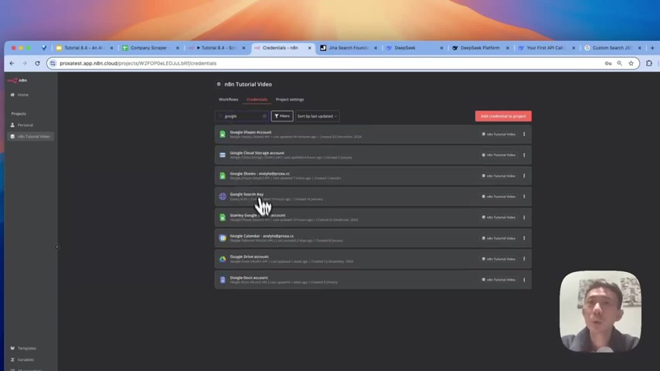Click Add credential to project button
Image resolution: width=660 pixels, height=371 pixels.
(x=503, y=116)
